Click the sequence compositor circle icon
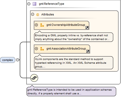 [34, 78]
